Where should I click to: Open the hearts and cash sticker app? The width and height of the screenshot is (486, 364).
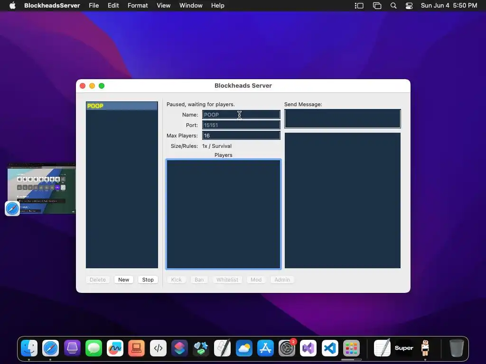pyautogui.click(x=201, y=348)
